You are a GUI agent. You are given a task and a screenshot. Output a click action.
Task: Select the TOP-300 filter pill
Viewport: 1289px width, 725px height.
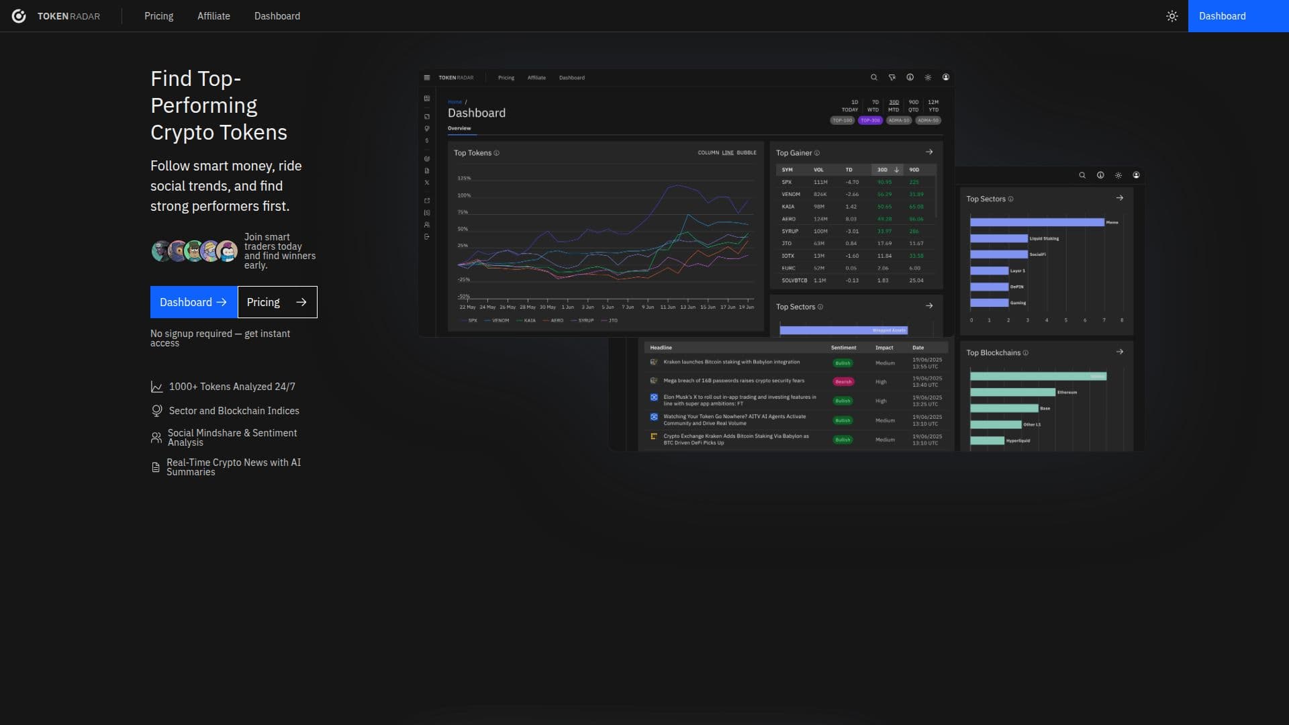click(871, 121)
